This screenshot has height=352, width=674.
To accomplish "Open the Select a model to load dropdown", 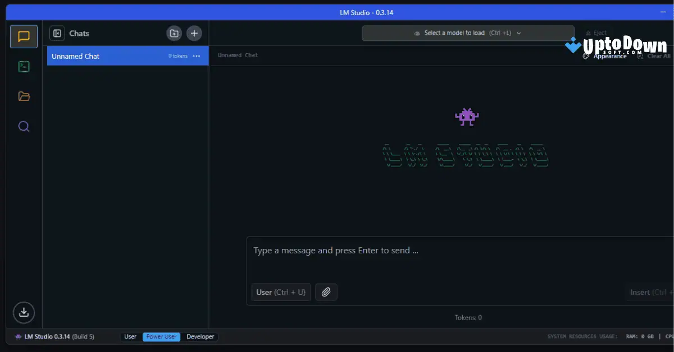I will 467,33.
